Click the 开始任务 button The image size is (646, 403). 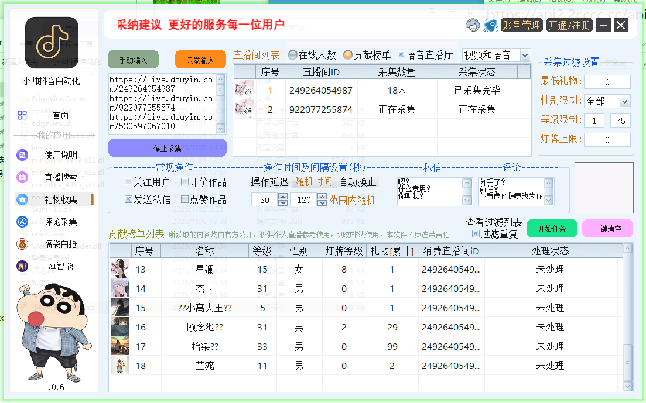551,229
